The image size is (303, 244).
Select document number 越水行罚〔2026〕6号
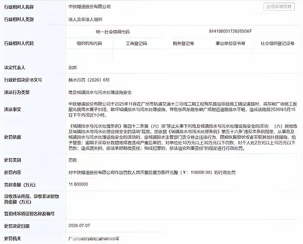click(x=89, y=80)
